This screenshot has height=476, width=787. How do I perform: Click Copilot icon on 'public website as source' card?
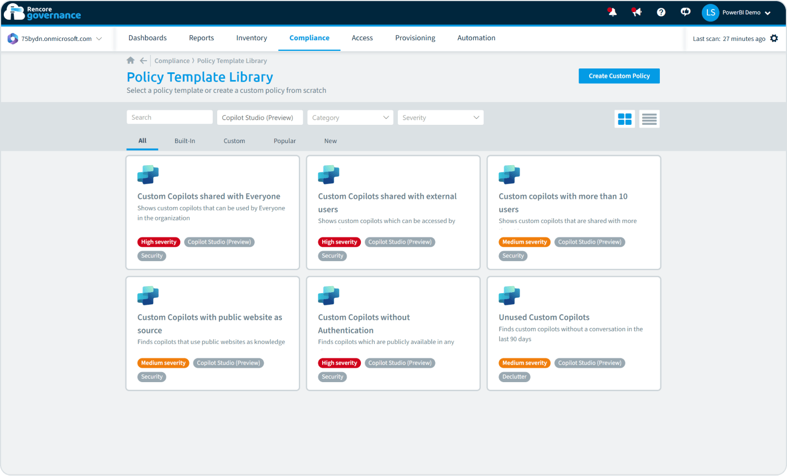[x=148, y=295]
